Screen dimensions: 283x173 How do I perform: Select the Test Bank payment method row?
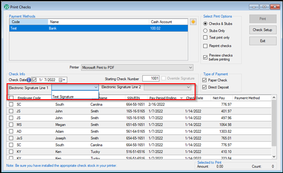(x=99, y=29)
